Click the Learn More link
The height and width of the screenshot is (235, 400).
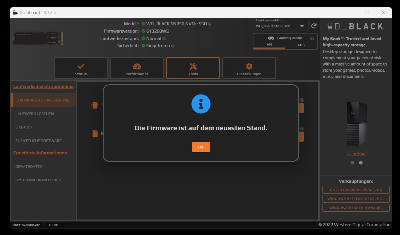point(356,153)
